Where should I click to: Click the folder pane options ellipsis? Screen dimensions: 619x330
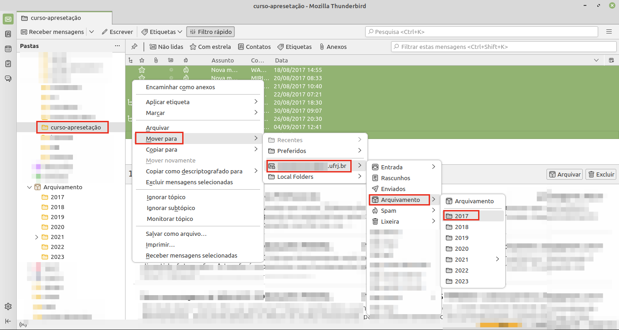point(117,46)
